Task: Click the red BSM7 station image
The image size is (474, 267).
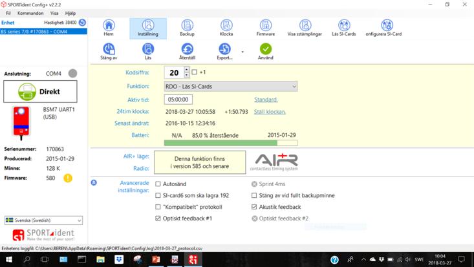Action: pos(21,123)
